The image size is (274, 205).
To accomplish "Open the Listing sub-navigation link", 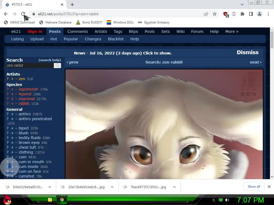I will [17, 39].
